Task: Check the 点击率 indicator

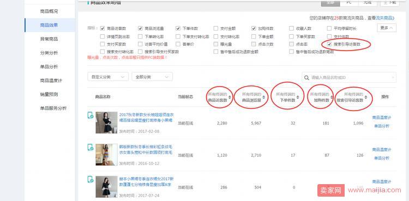Action: click(x=291, y=44)
